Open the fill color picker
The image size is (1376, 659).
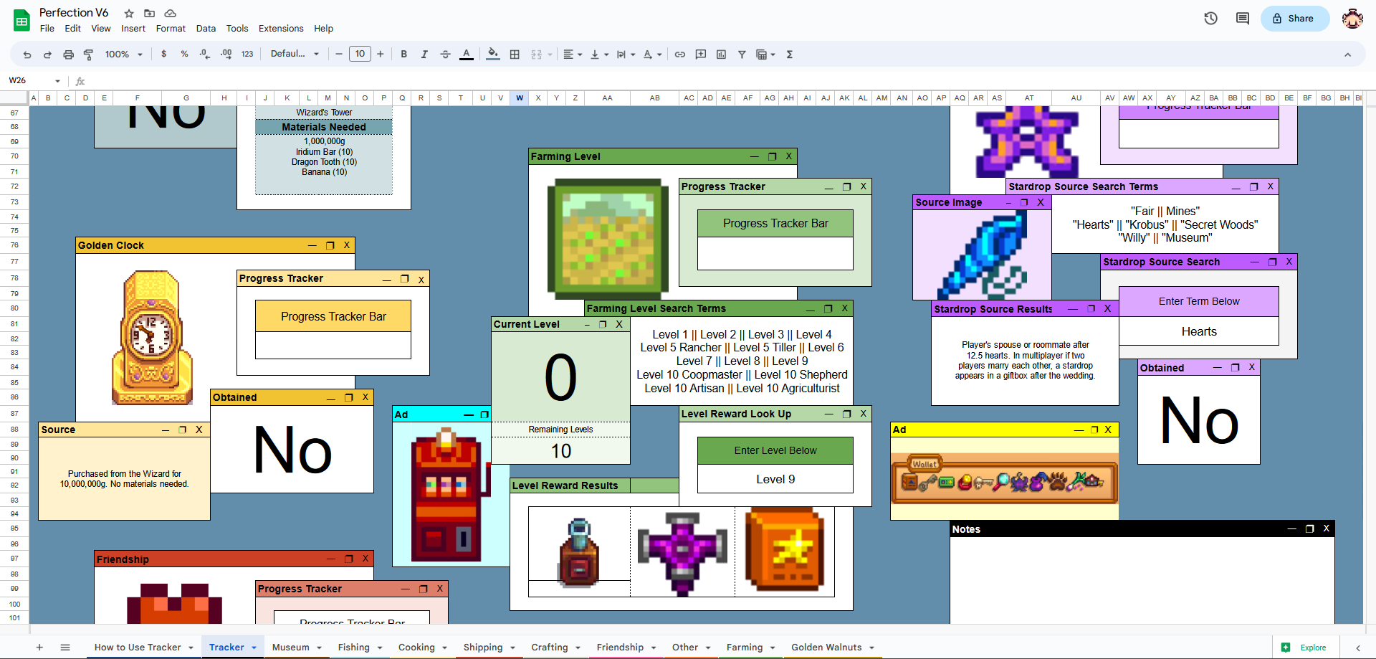click(493, 54)
